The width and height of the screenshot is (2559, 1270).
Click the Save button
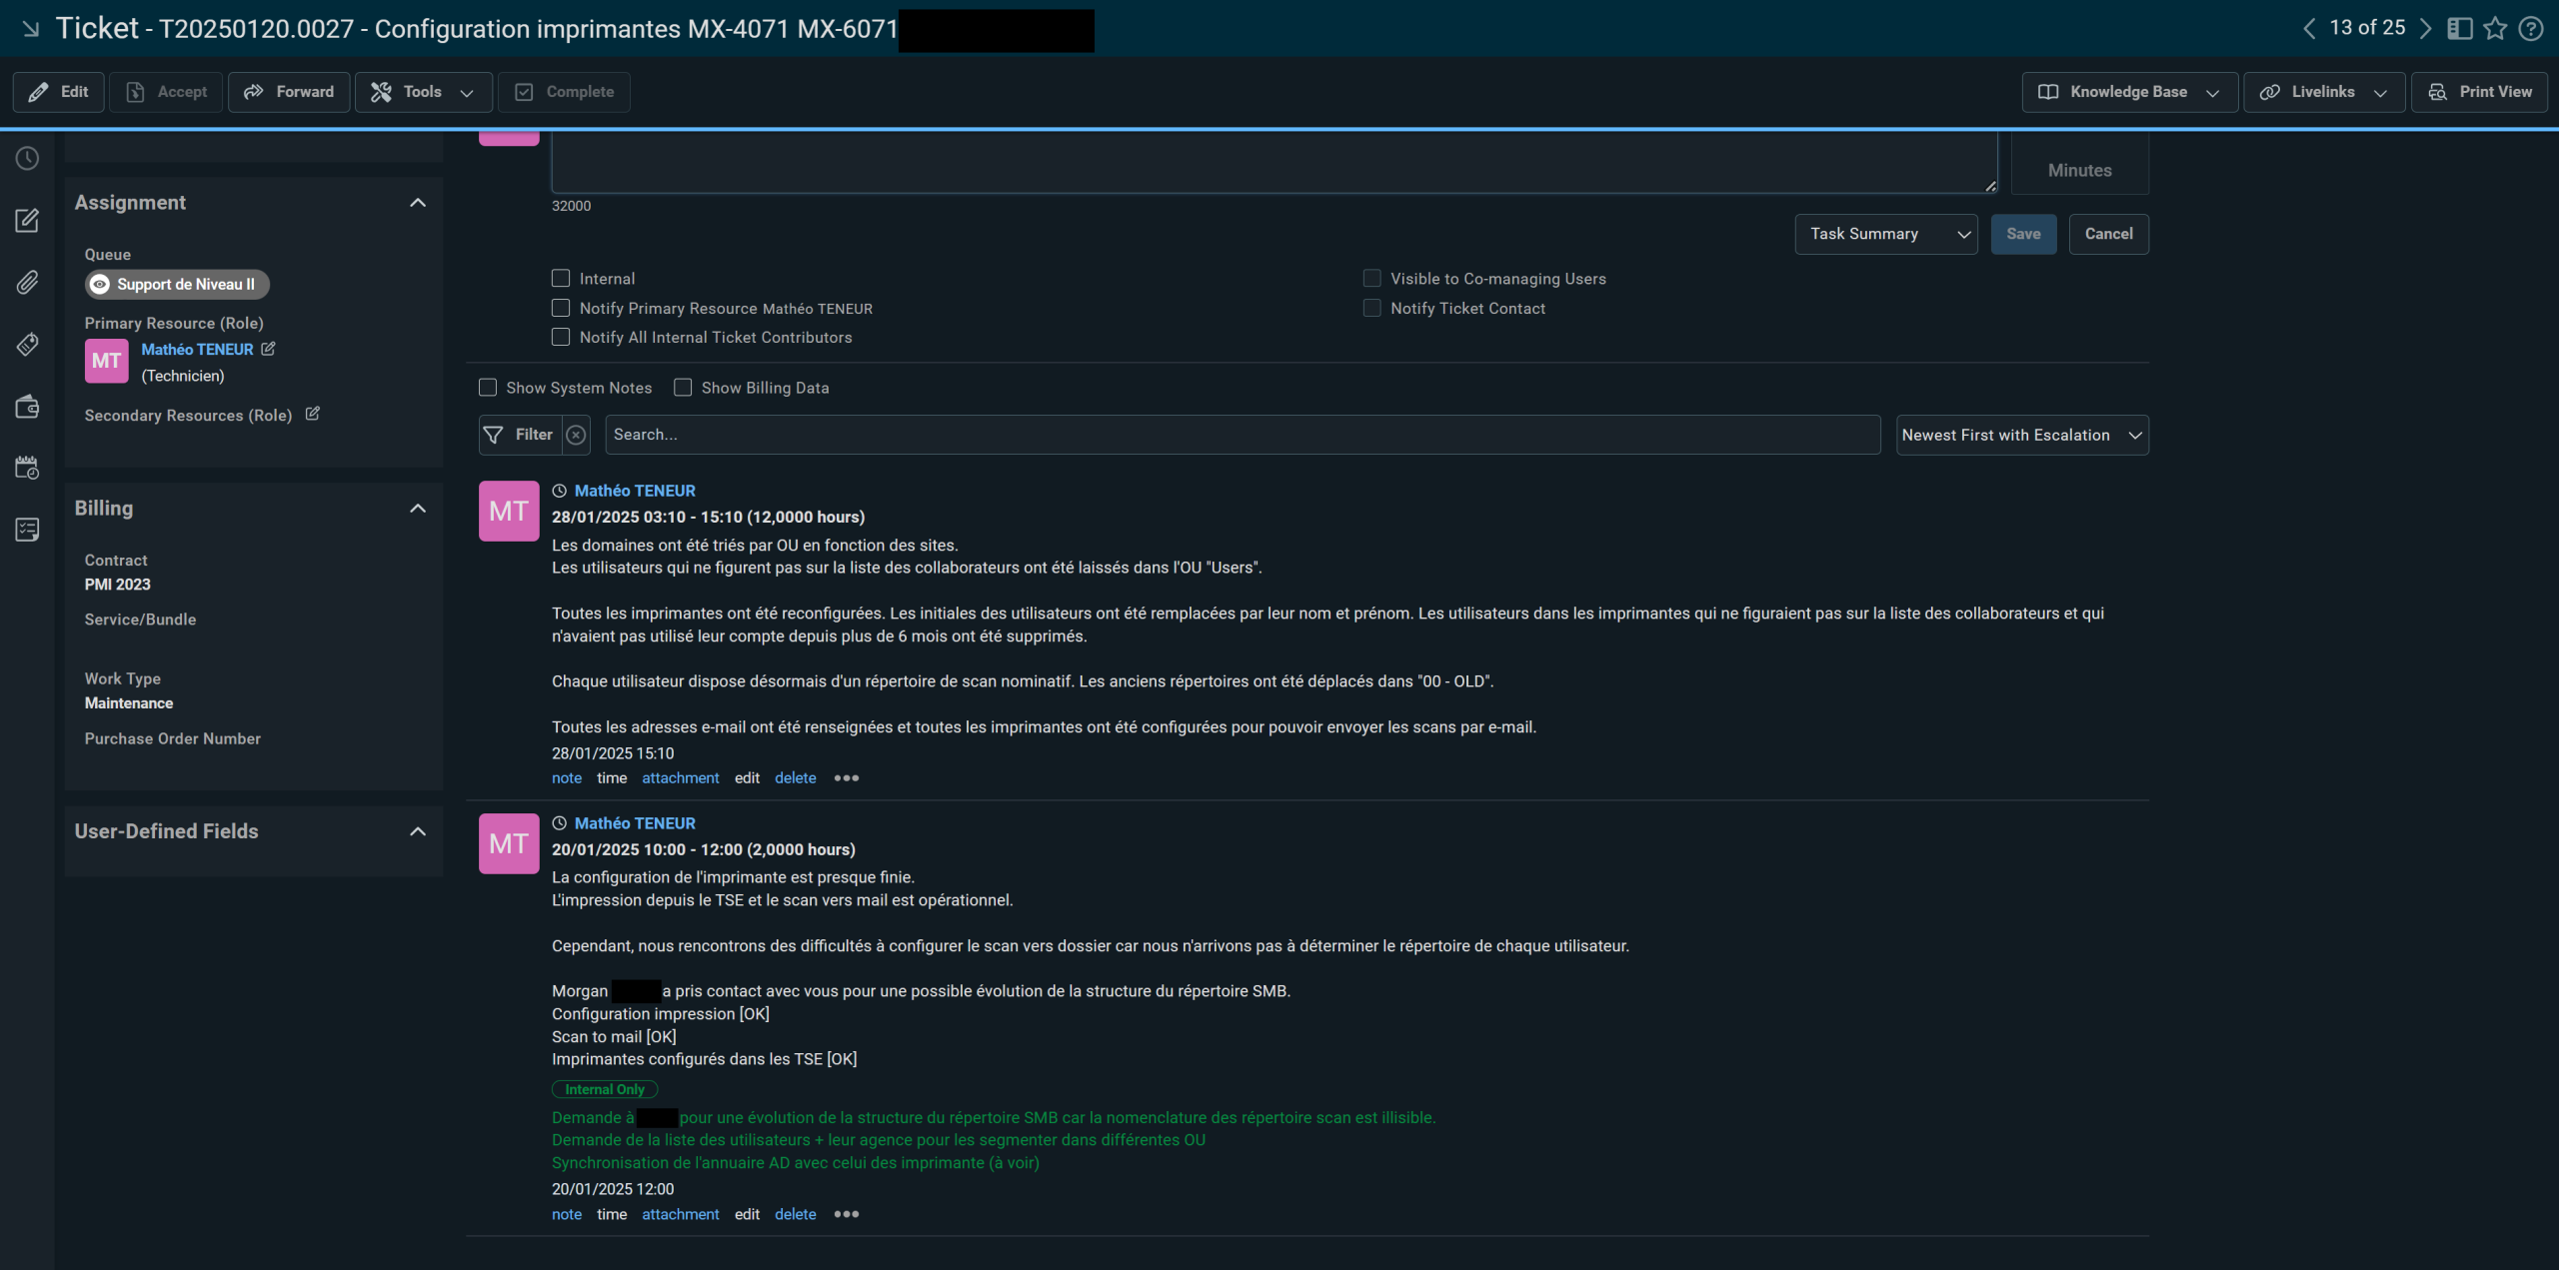pos(2023,234)
